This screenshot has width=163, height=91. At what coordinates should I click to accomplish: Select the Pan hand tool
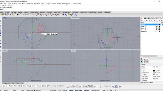(20, 15)
